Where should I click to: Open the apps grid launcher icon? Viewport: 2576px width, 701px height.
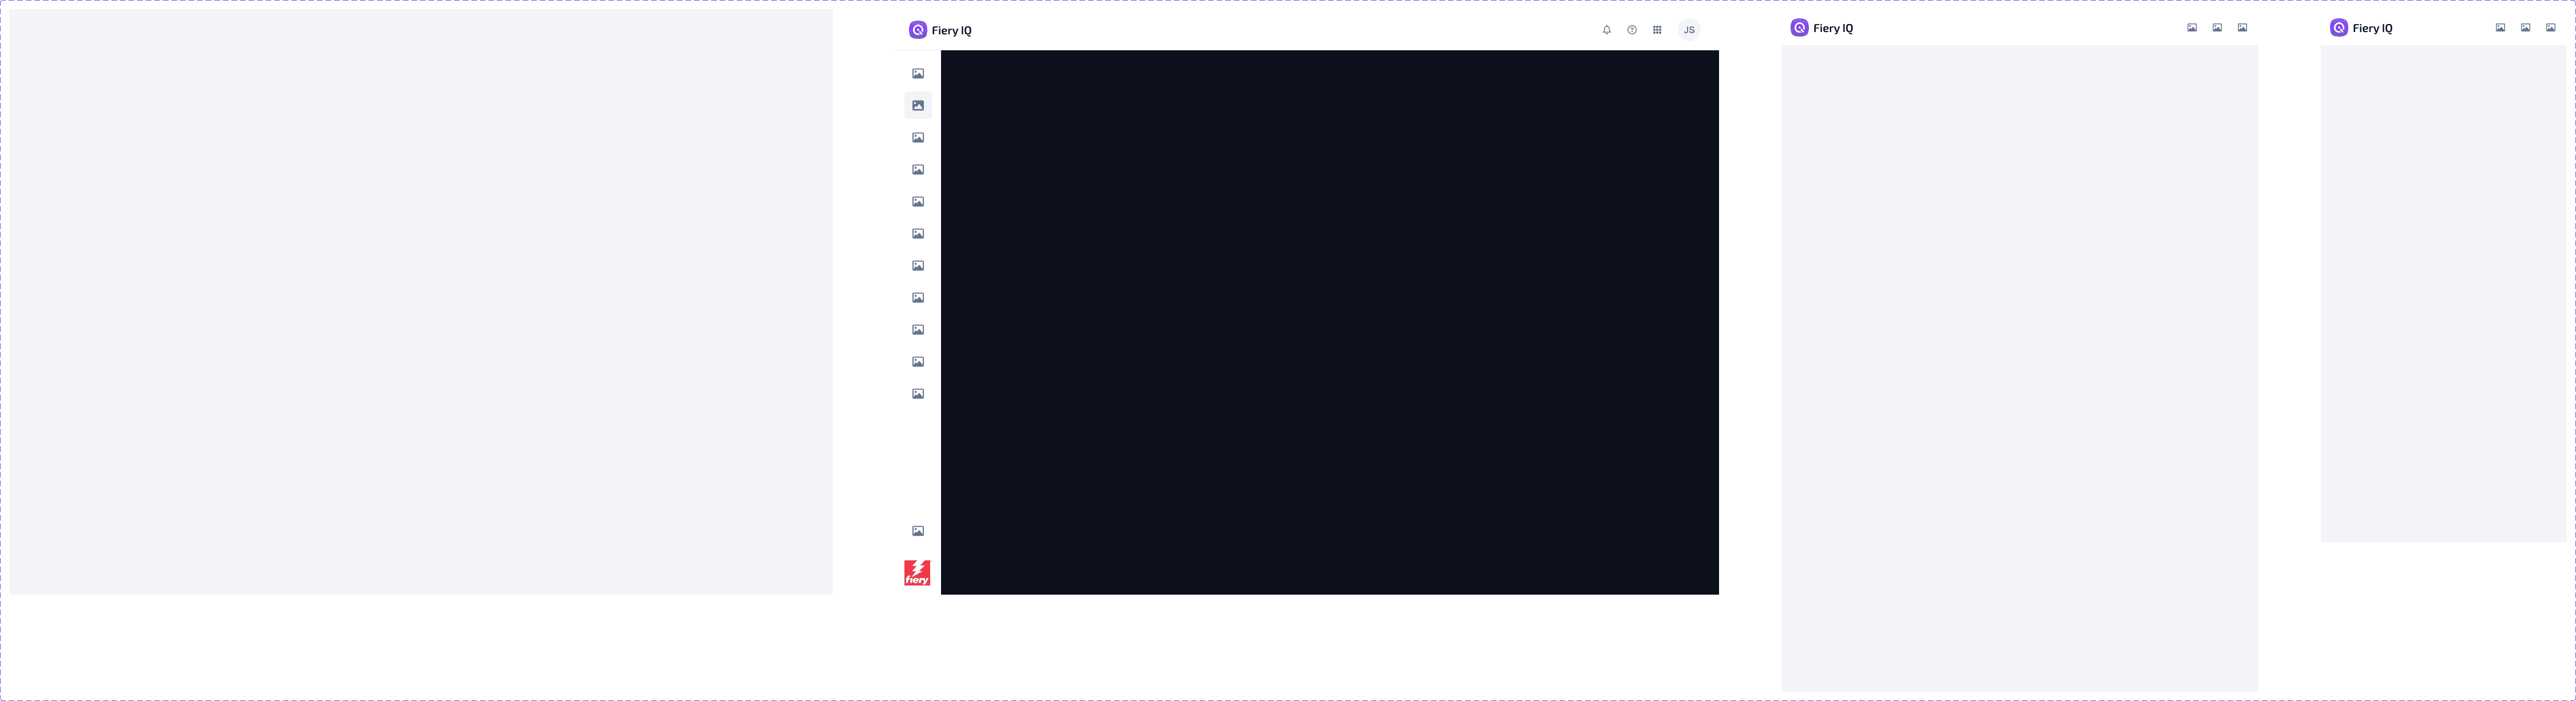pyautogui.click(x=1656, y=30)
